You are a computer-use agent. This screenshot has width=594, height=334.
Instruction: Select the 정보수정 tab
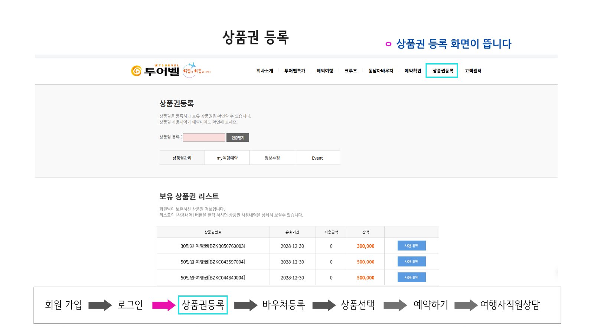click(x=272, y=158)
